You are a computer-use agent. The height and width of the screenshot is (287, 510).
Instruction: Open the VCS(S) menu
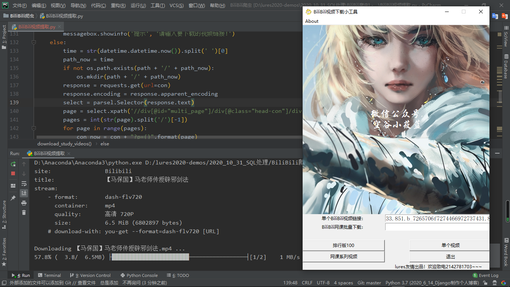(x=177, y=6)
